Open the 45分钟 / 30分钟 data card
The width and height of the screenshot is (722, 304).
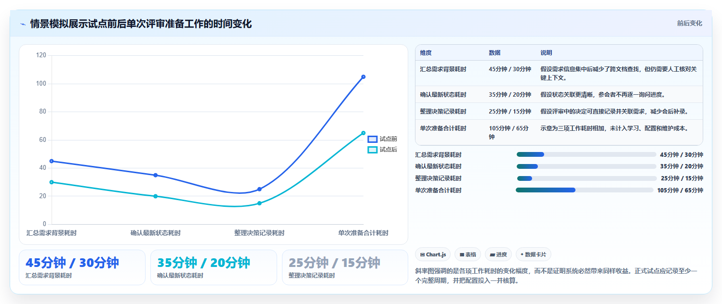pyautogui.click(x=82, y=267)
